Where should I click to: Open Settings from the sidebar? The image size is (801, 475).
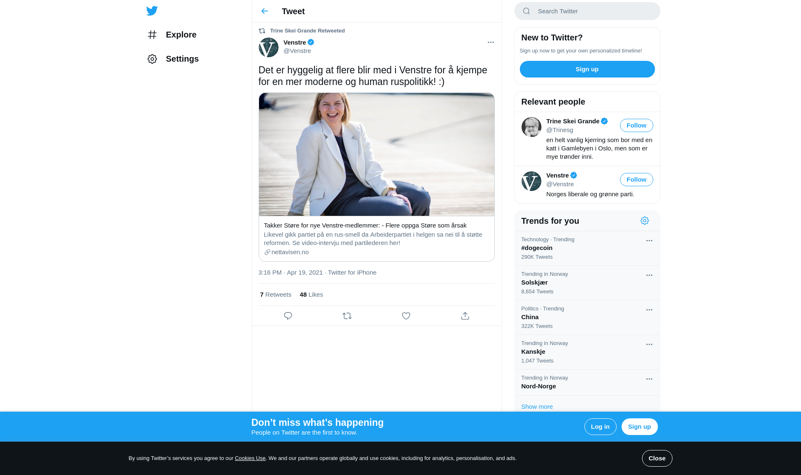[x=173, y=59]
